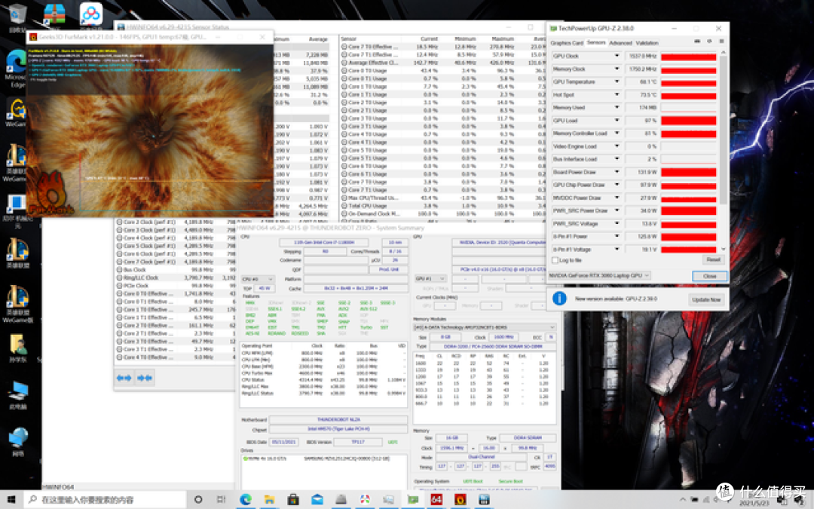Switch to the Validation tab
814x509 pixels.
tap(647, 42)
